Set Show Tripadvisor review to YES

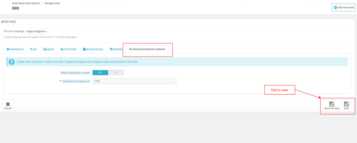pos(100,73)
